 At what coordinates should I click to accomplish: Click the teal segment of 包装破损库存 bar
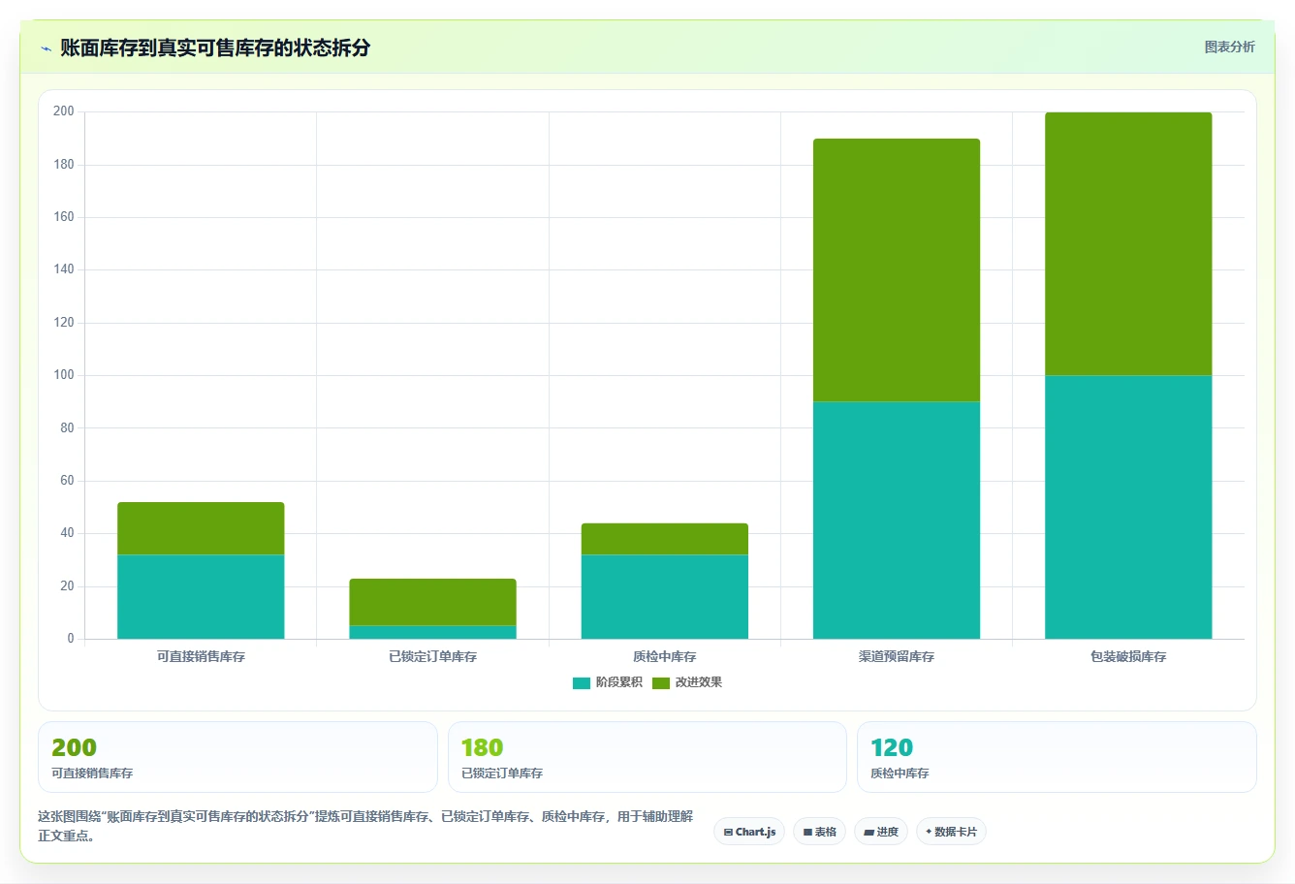[1128, 507]
